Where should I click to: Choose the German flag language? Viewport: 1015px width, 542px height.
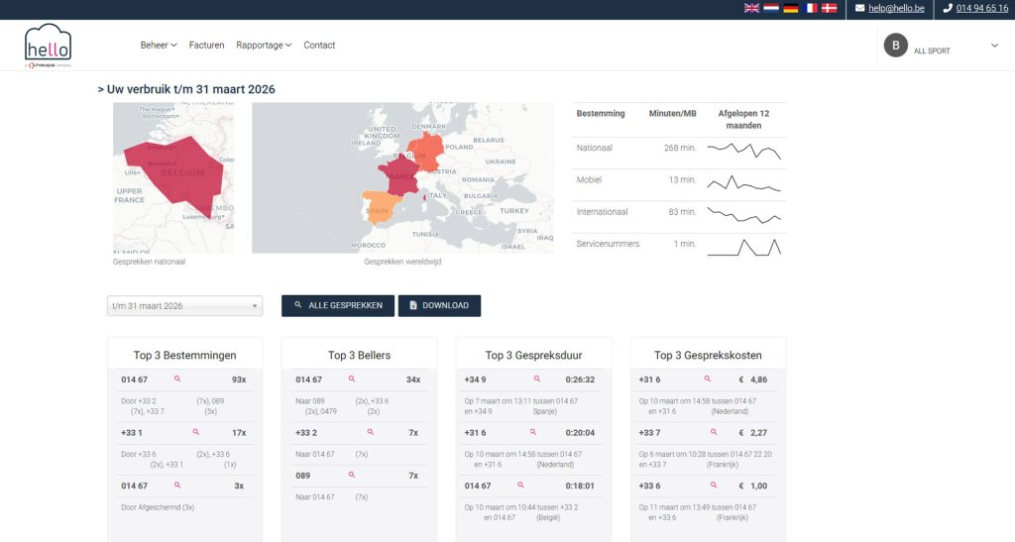tap(790, 8)
